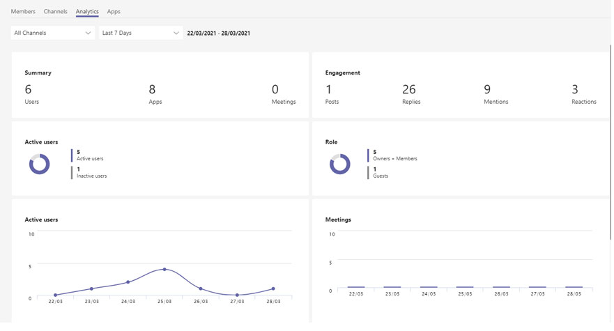Click the date range 22/03/2021 - 28/03/2021
614x331 pixels.
(219, 33)
